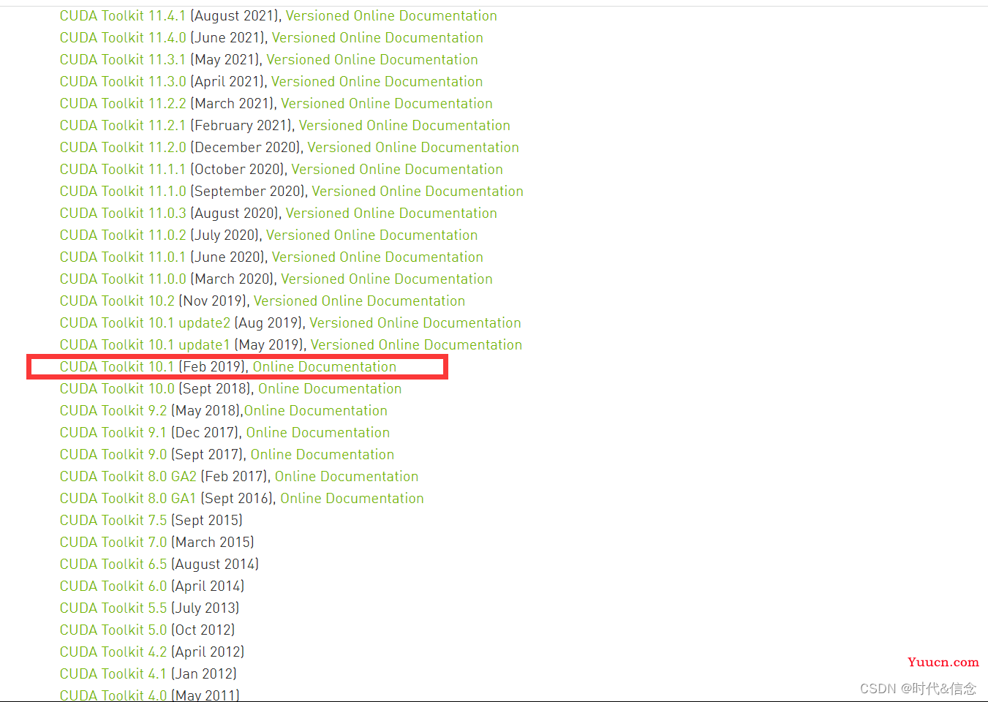Viewport: 988px width, 702px height.
Task: Click the CUDA Toolkit 11.2.0 link
Action: [x=123, y=147]
